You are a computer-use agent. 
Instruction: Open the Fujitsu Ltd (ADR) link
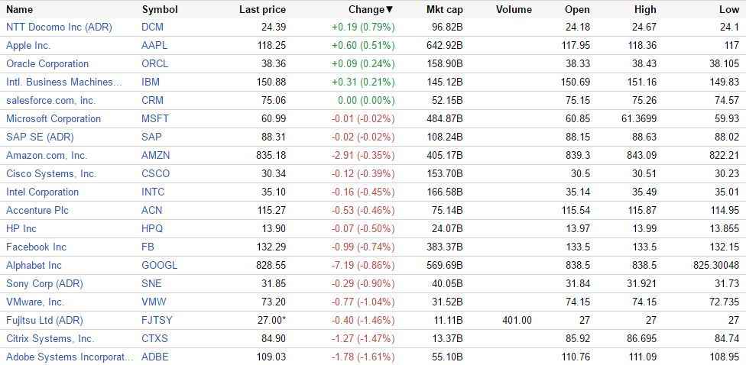44,320
